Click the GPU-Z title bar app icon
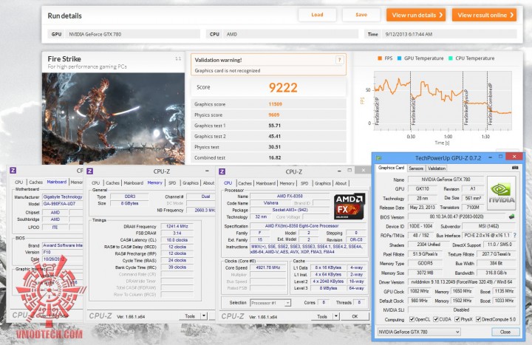 (x=379, y=158)
